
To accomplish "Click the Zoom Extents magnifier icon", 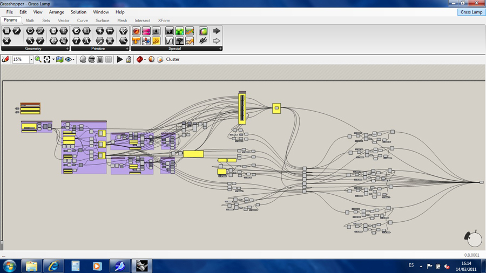I will pos(38,59).
